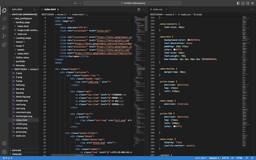This screenshot has height=160, width=256.
Task: Click the HTML language mode in status bar
Action: [x=239, y=158]
